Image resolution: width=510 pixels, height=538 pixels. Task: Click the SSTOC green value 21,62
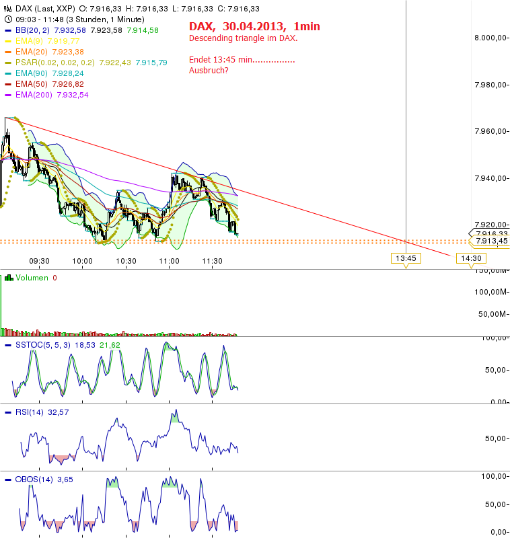(x=110, y=345)
